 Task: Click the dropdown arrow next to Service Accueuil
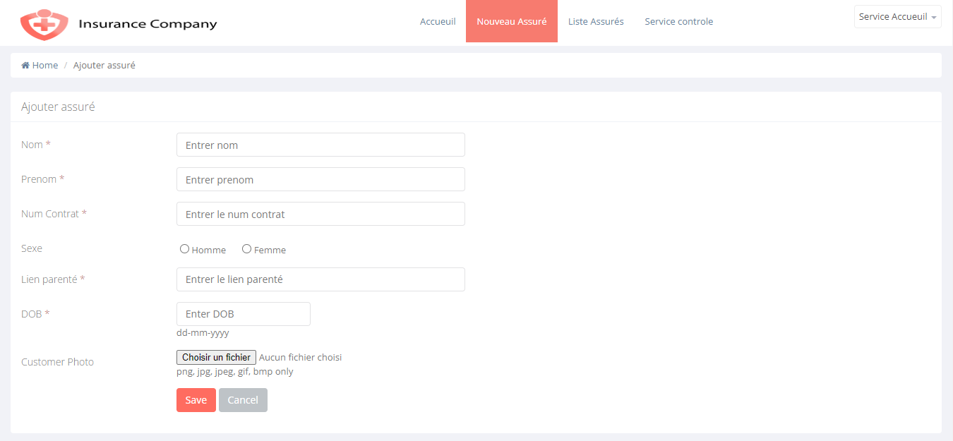point(934,17)
